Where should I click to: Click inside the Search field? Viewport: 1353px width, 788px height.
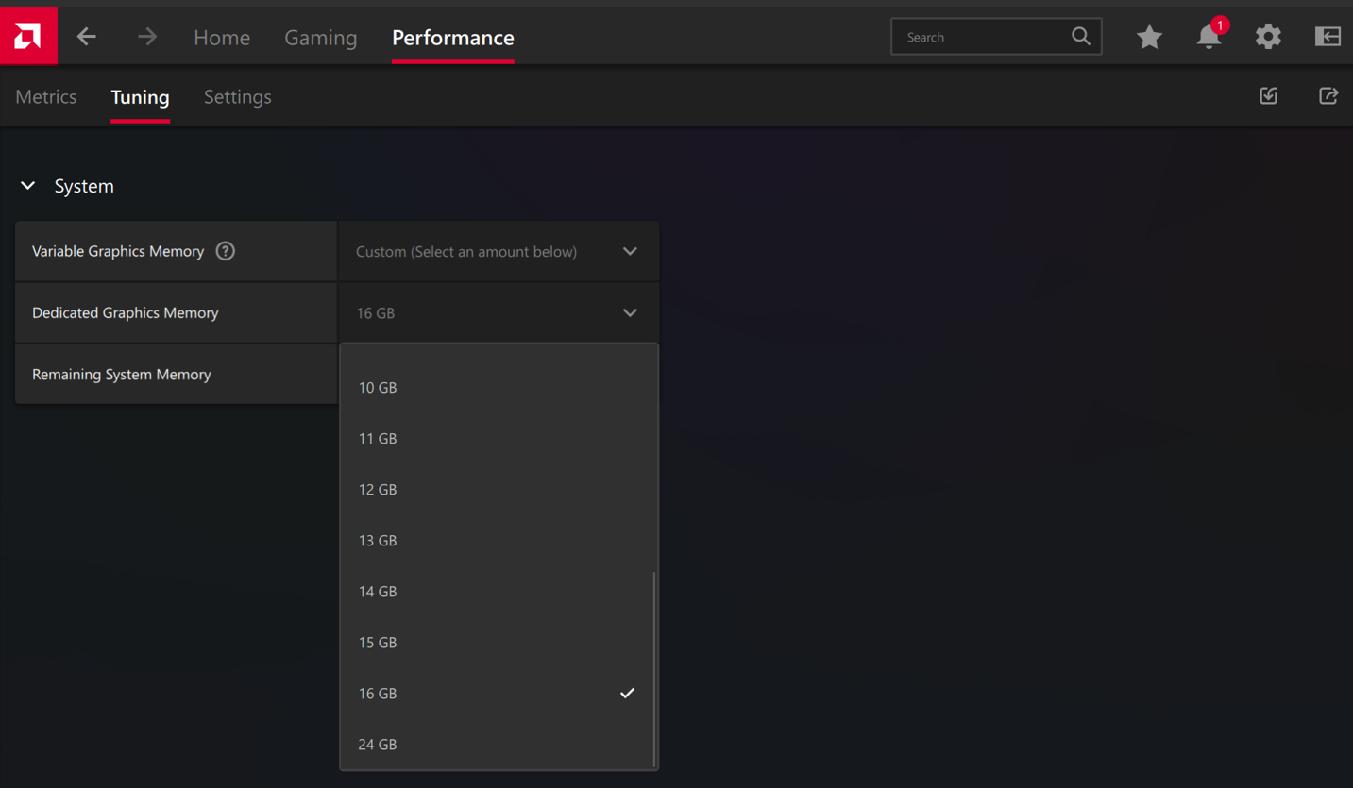coord(982,38)
